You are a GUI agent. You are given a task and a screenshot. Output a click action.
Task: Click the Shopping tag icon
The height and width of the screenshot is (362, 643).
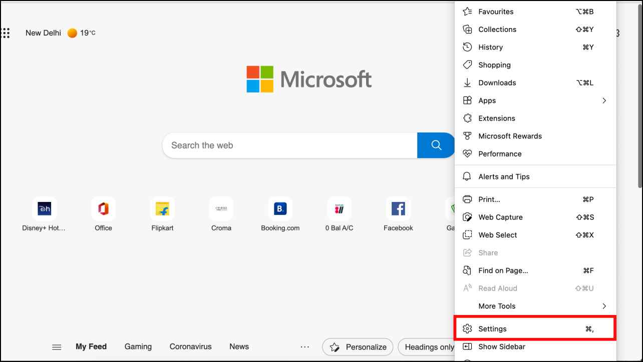[467, 65]
